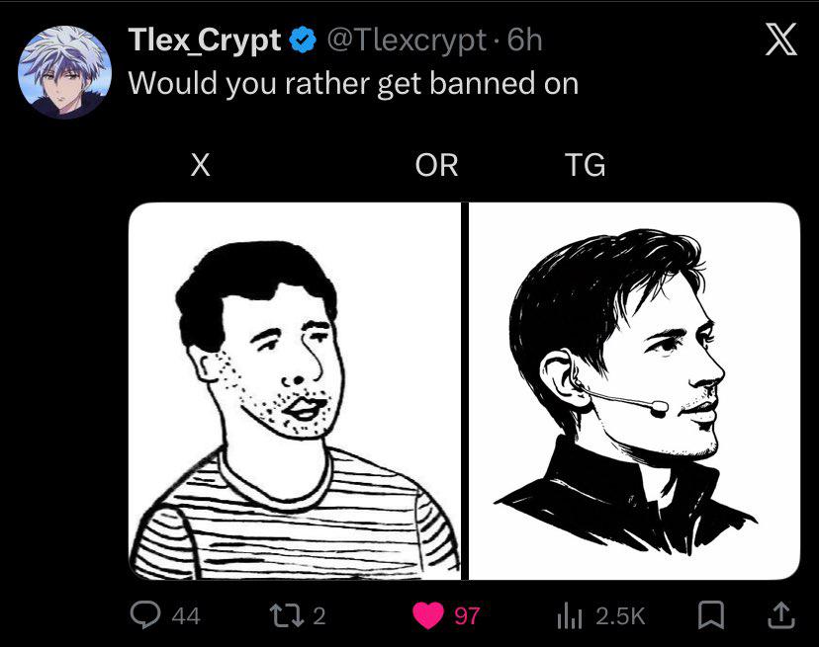Click the reply speech bubble icon

[x=145, y=615]
